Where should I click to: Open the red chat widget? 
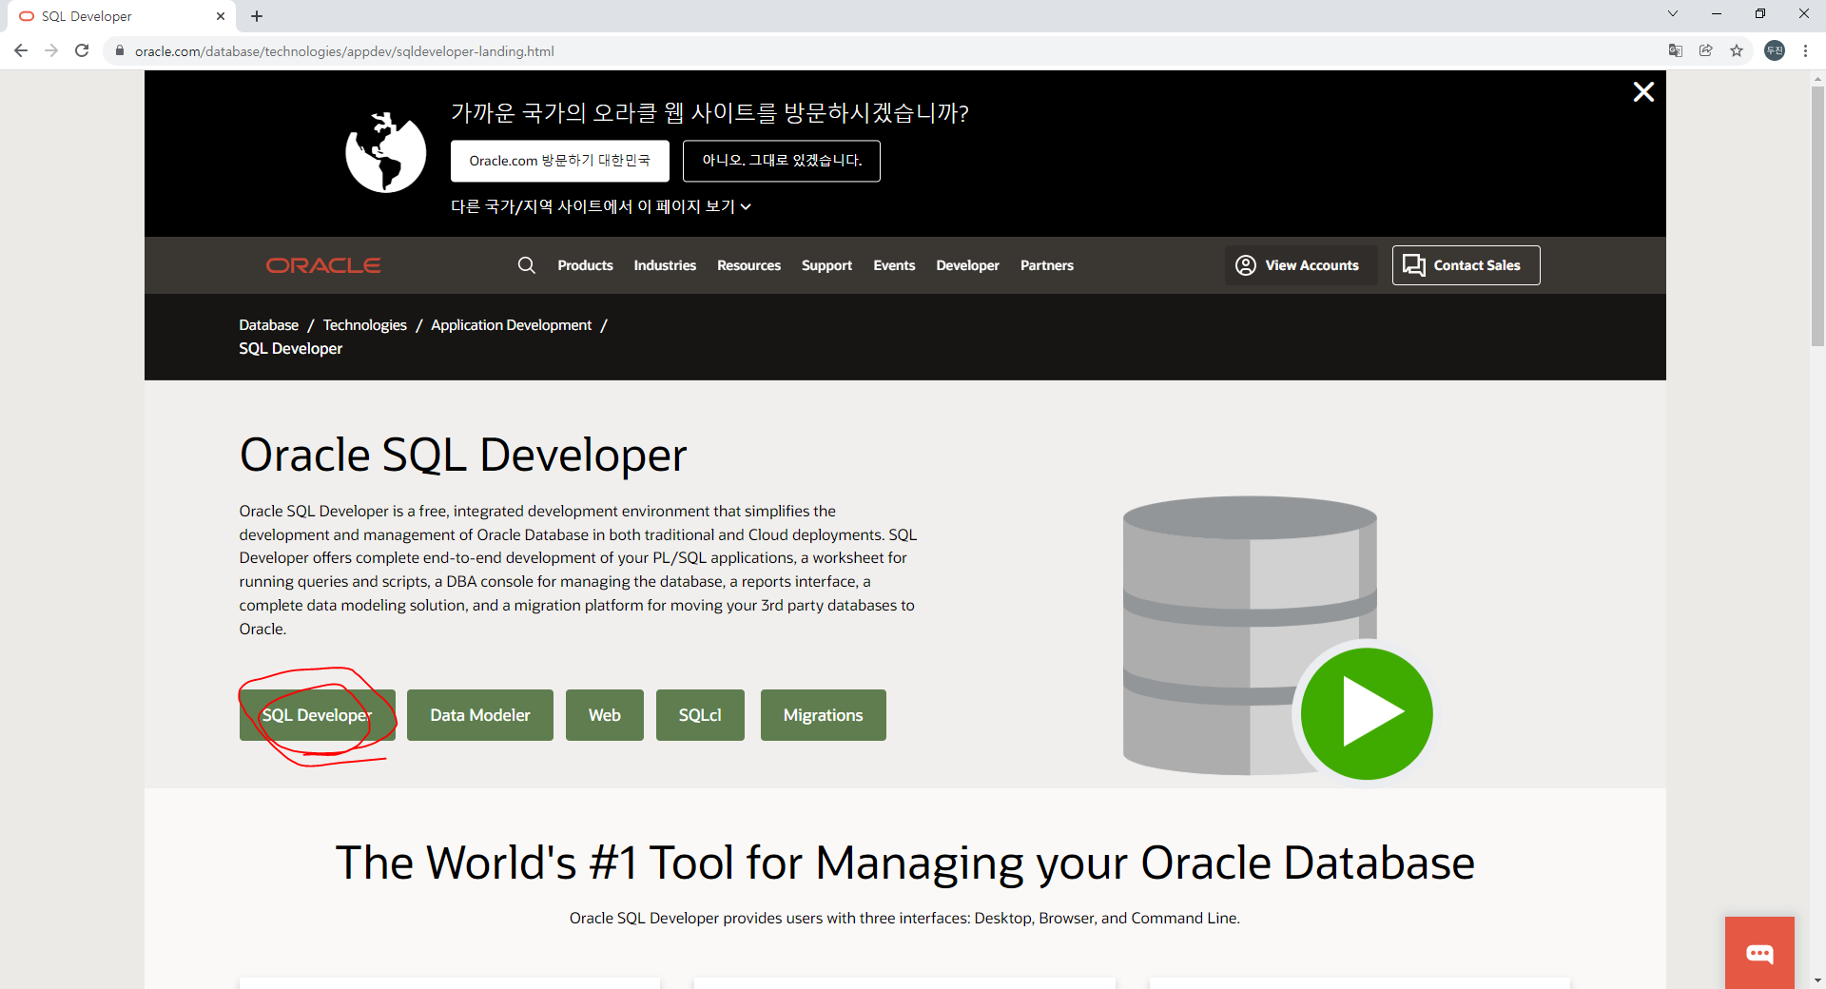[x=1759, y=953]
